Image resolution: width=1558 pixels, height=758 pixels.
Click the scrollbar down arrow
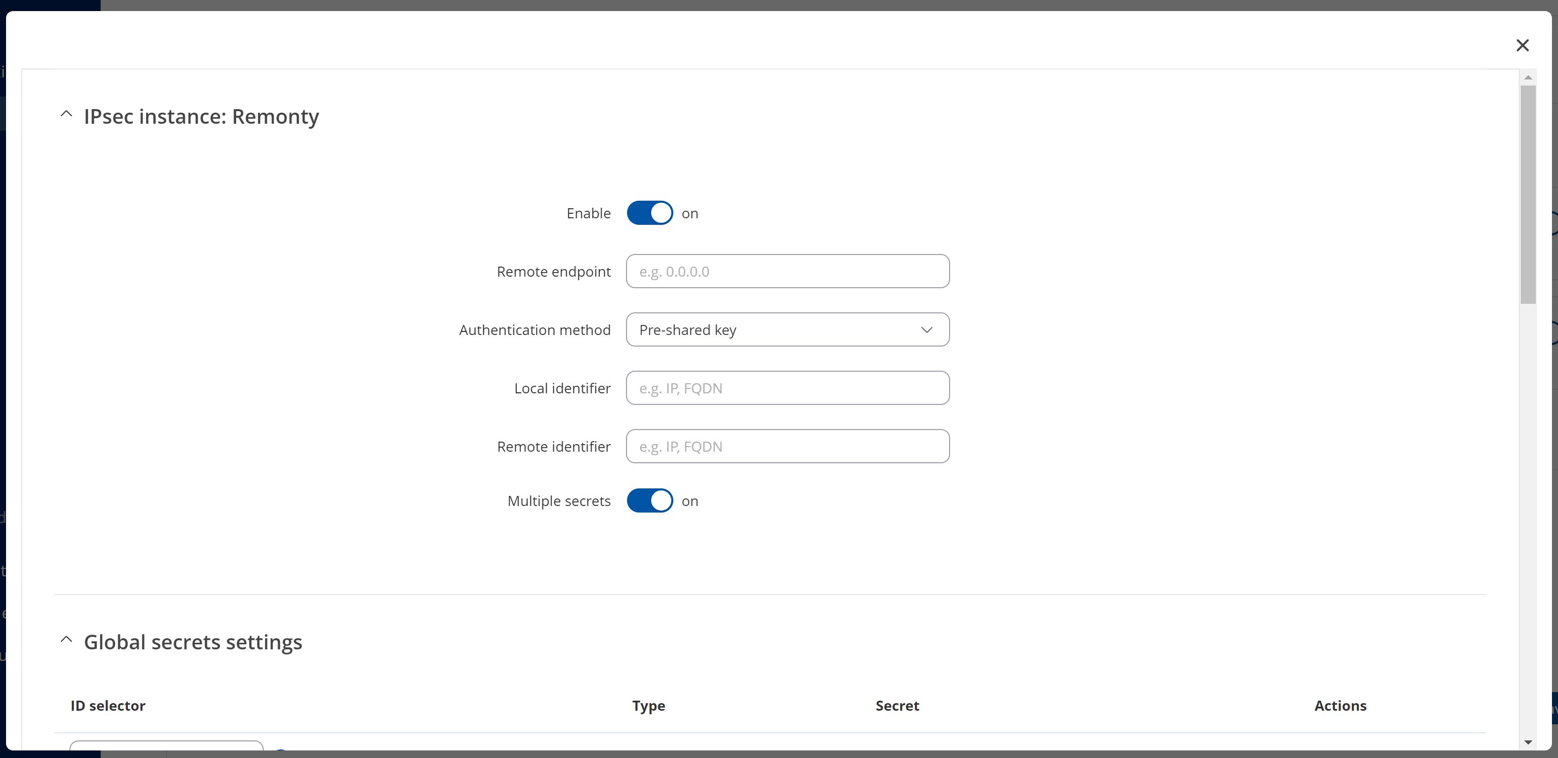coord(1528,742)
